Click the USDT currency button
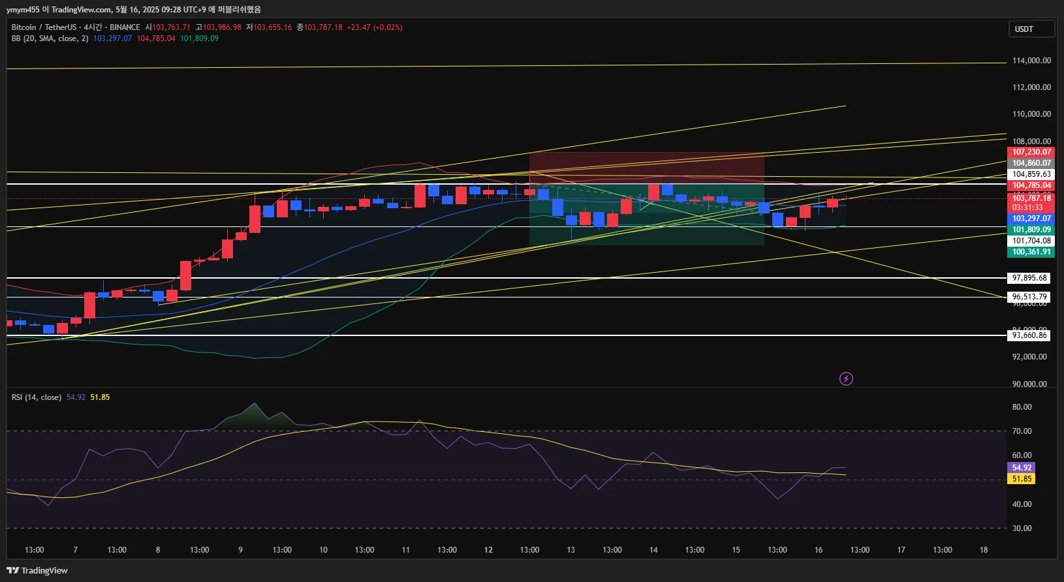1064x582 pixels. (x=1031, y=29)
